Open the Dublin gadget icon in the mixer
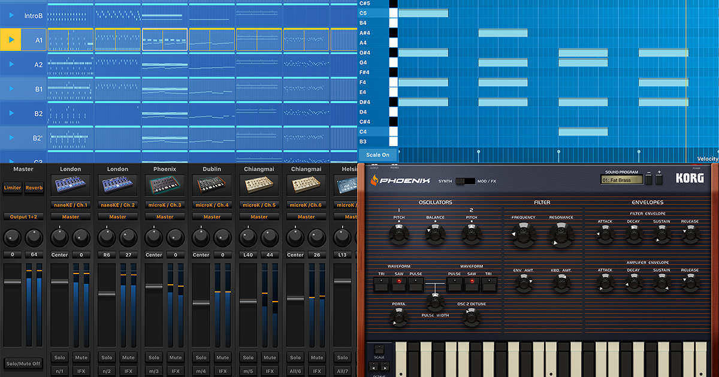Viewport: 719px width, 377px height. click(x=212, y=185)
